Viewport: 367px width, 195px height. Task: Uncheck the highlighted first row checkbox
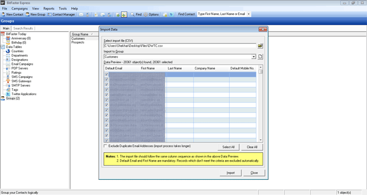pos(107,74)
